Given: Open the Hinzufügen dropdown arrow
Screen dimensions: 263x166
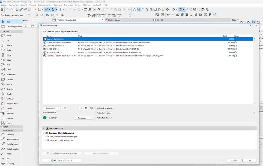Looking at the screenshot, I should tap(60, 108).
